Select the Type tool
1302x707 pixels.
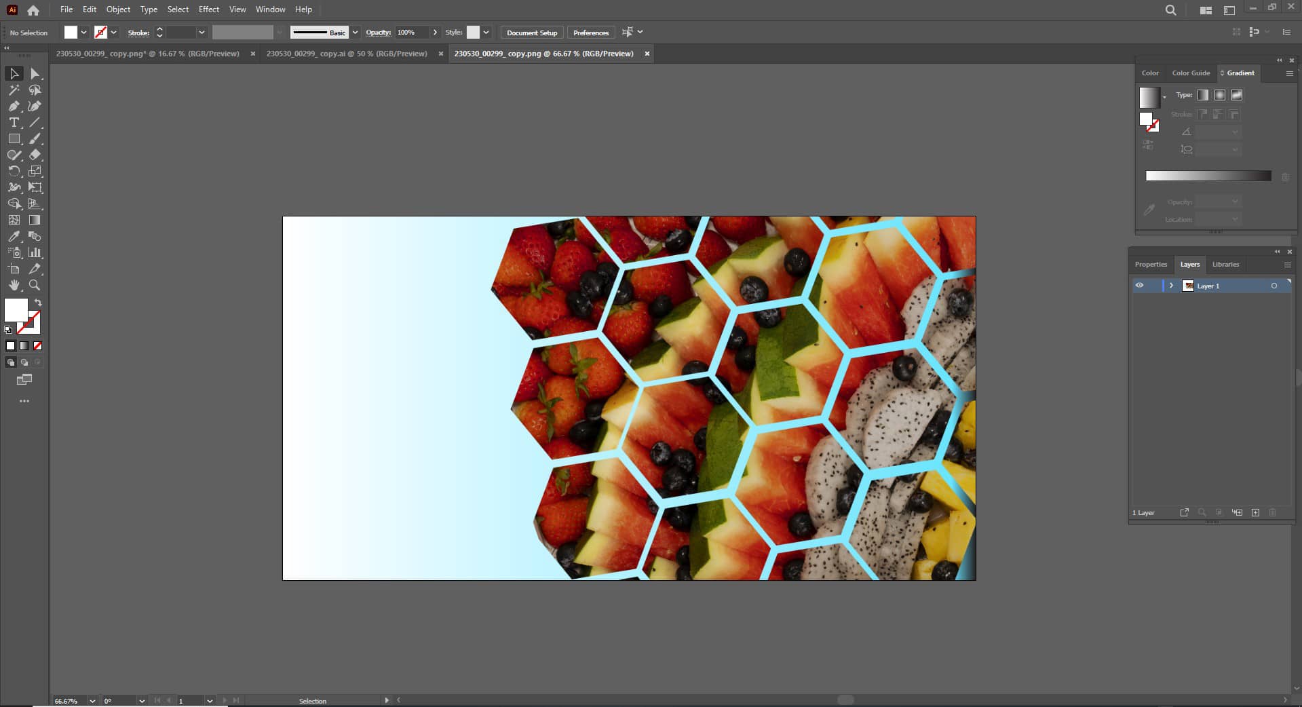point(14,123)
